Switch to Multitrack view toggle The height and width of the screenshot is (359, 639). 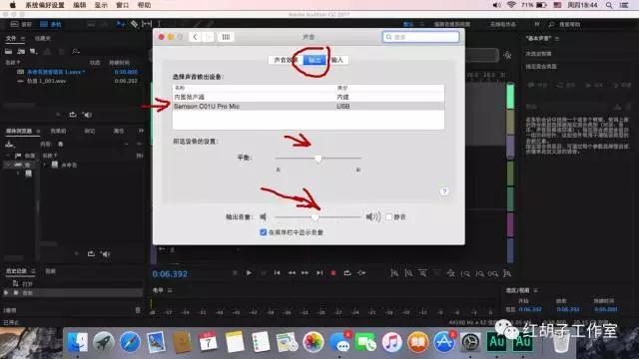[x=51, y=24]
